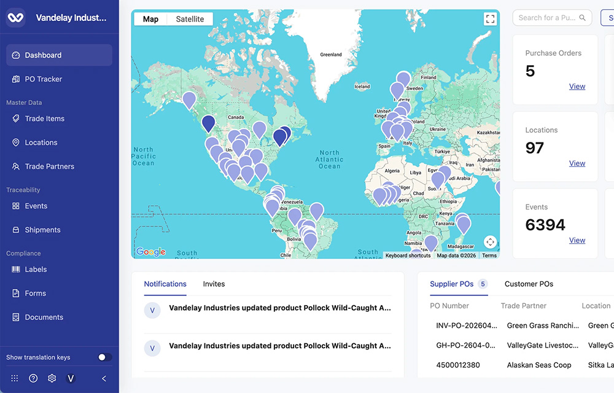Screen dimensions: 614x393
Task: Click the dark map pin near Canada's west coast
Action: 208,123
